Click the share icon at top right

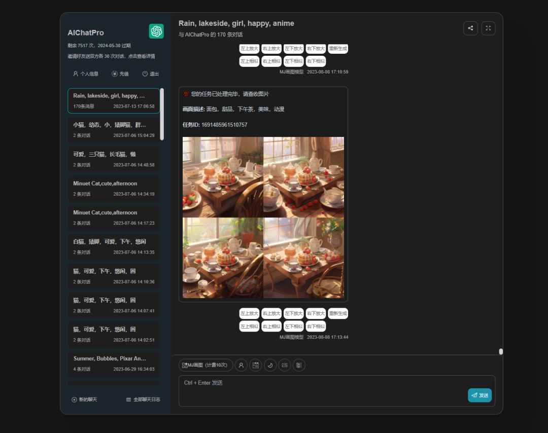point(470,28)
